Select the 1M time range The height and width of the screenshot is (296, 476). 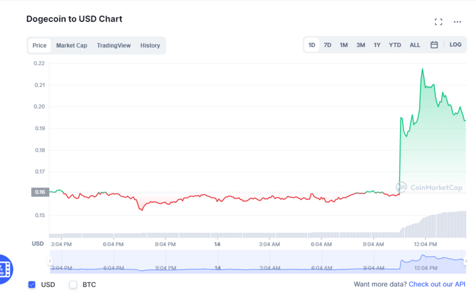tap(344, 45)
